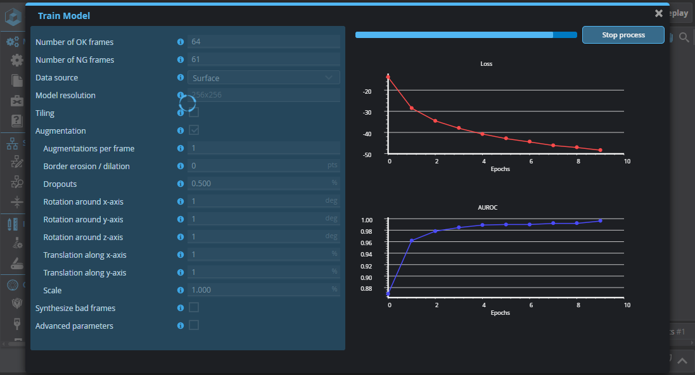
Task: Open the Data source dropdown showing Surface
Action: click(264, 78)
